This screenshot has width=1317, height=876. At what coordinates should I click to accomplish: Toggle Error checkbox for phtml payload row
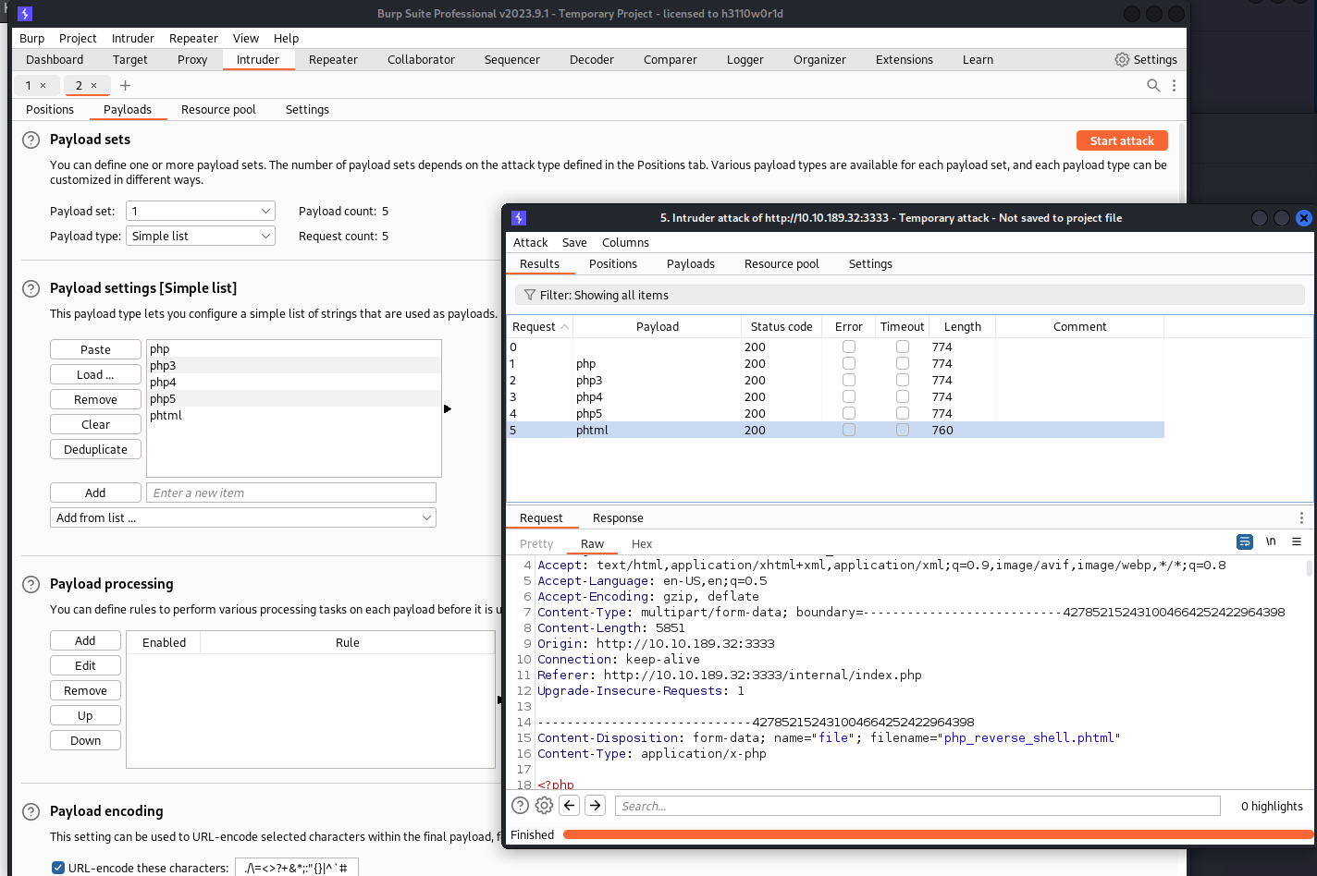coord(849,430)
